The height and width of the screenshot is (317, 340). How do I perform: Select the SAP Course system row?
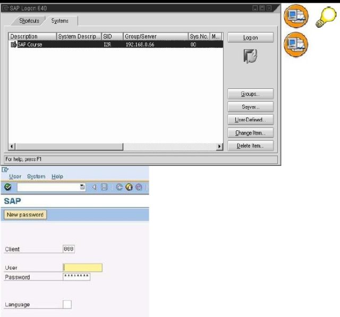(x=116, y=45)
